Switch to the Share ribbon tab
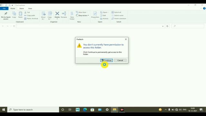This screenshot has height=116, width=206. coord(22,8)
